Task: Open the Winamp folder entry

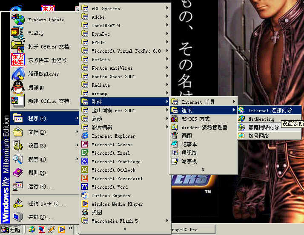Action: pyautogui.click(x=125, y=93)
